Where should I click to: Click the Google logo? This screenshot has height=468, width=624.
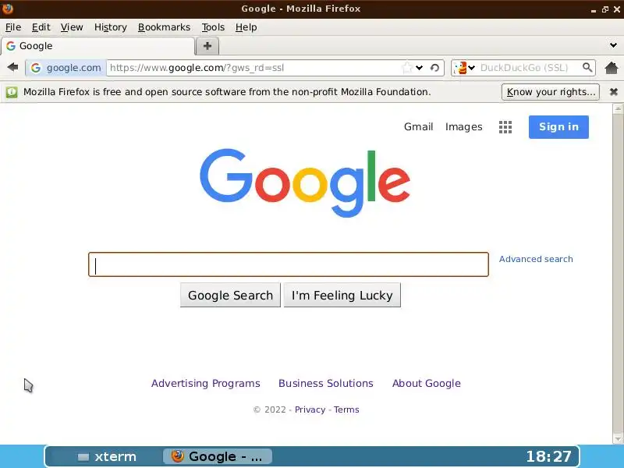(305, 183)
